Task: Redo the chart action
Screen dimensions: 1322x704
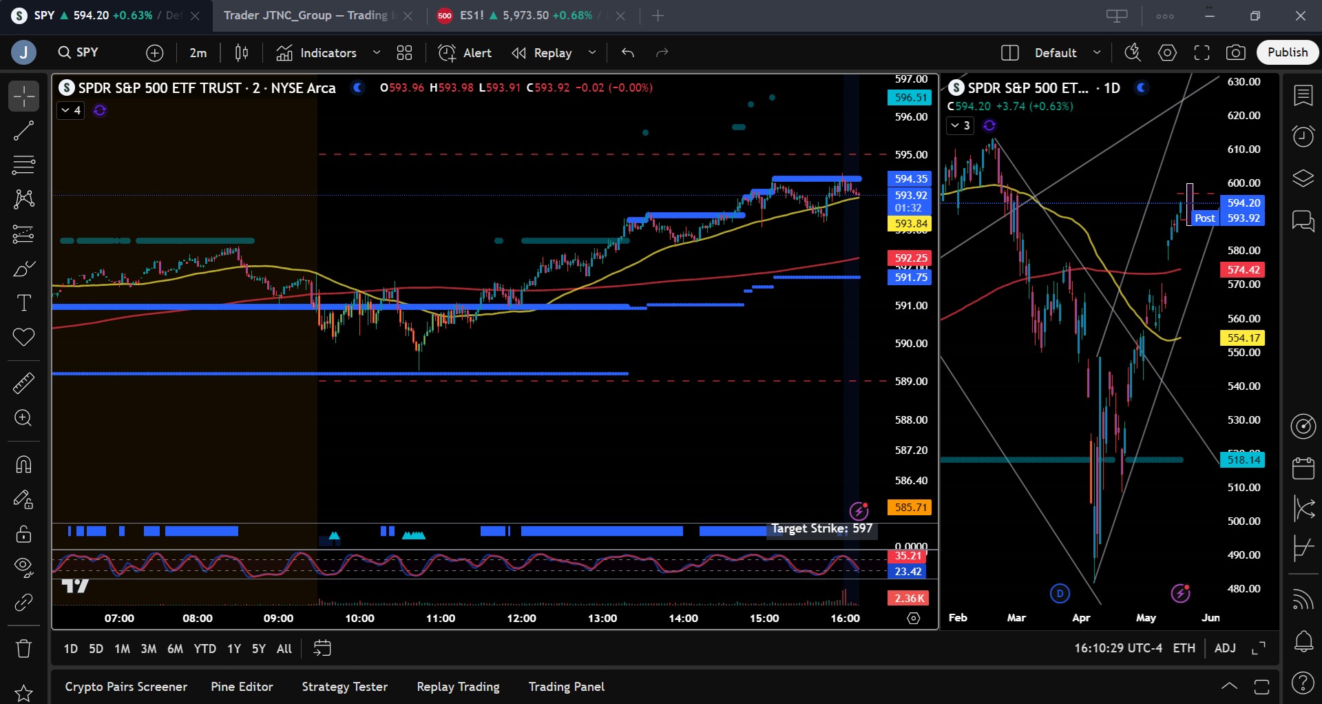Action: [662, 53]
